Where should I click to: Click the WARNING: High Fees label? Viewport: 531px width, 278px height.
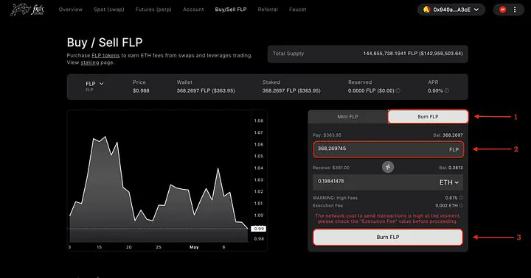tap(335, 198)
